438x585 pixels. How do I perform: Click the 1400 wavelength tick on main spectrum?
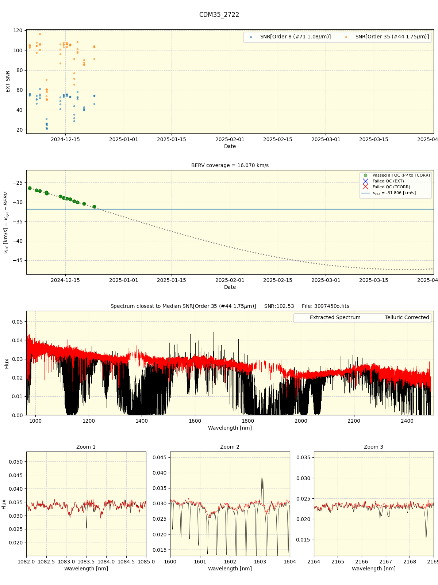click(x=142, y=421)
